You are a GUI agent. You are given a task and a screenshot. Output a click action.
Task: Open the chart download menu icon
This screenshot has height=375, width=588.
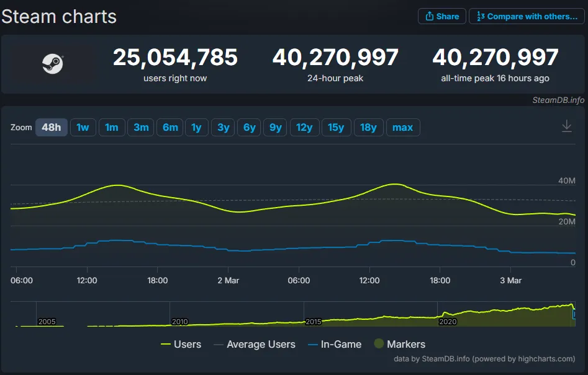point(567,126)
